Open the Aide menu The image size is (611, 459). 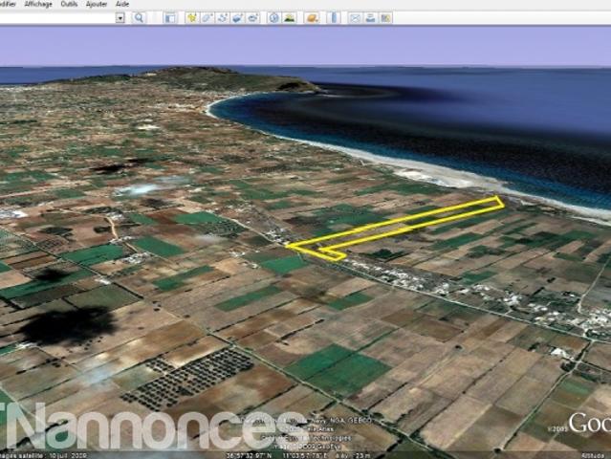pos(122,4)
